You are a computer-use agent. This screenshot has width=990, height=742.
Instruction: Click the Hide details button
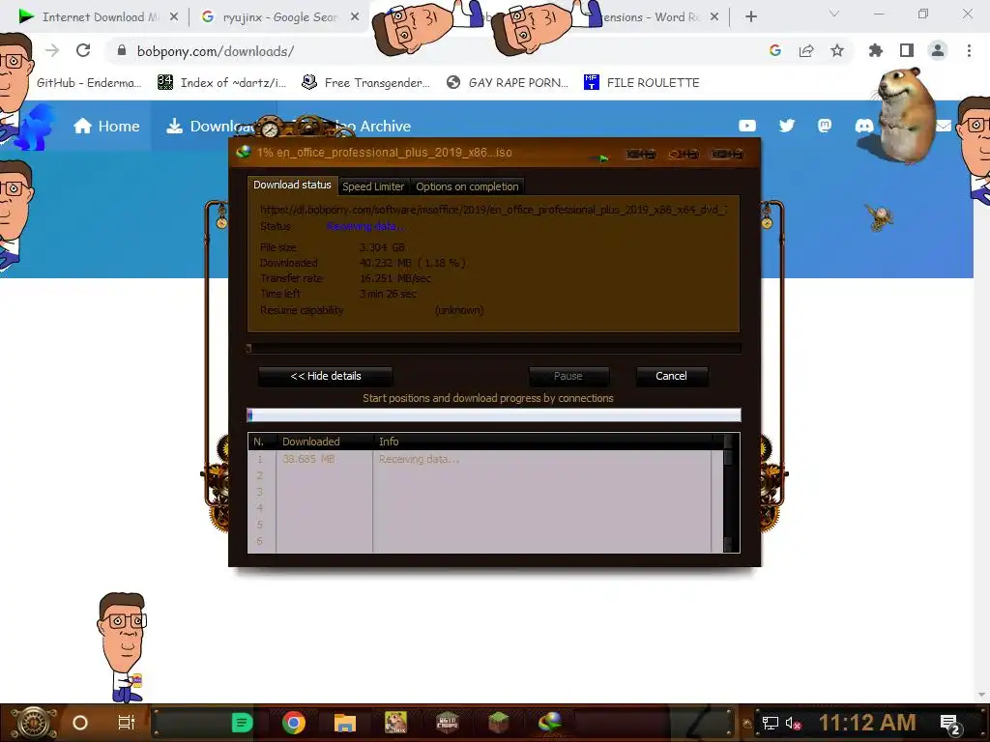tap(326, 376)
